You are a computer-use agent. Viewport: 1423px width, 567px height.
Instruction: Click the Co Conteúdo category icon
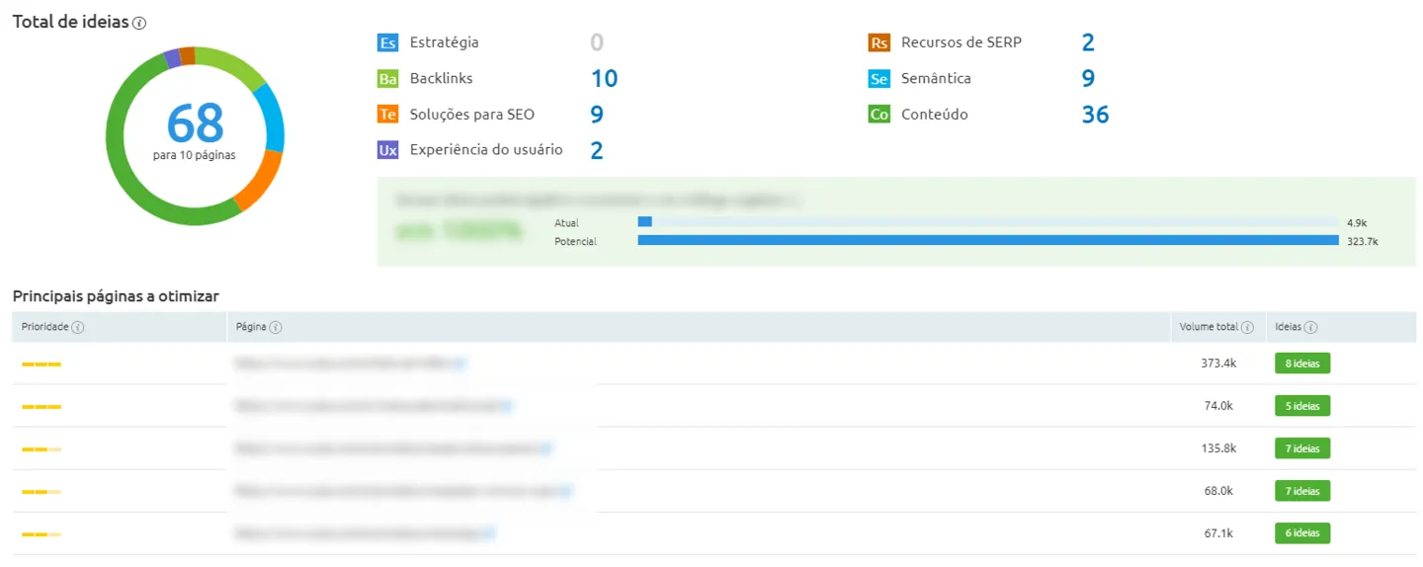(879, 115)
